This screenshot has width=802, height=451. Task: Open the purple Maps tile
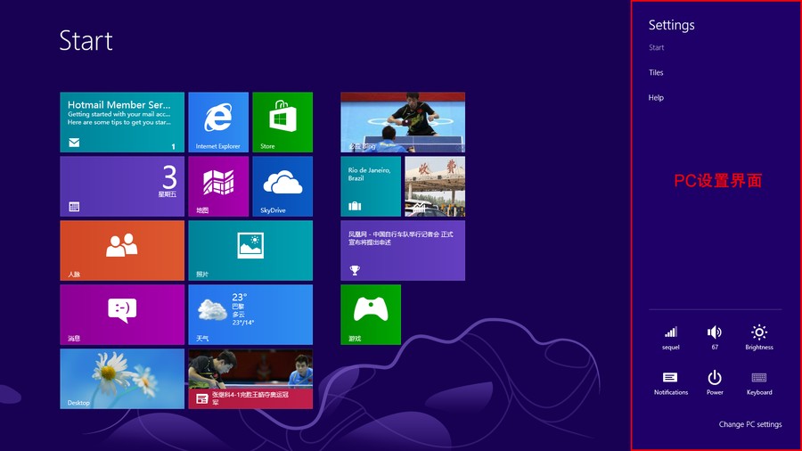click(x=218, y=186)
